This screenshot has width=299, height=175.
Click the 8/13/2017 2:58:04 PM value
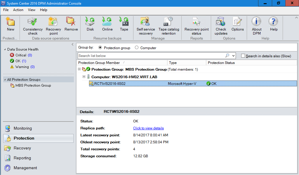pyautogui.click(x=151, y=142)
